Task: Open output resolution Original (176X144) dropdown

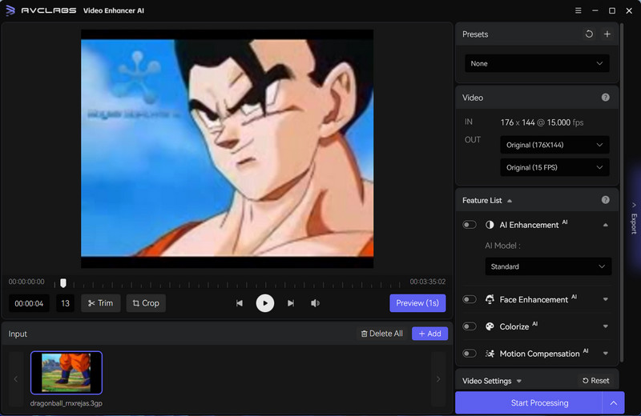Action: click(554, 145)
